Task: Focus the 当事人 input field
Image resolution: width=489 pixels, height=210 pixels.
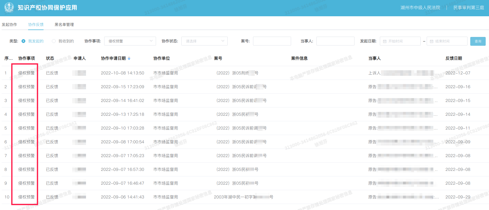Action: point(335,41)
